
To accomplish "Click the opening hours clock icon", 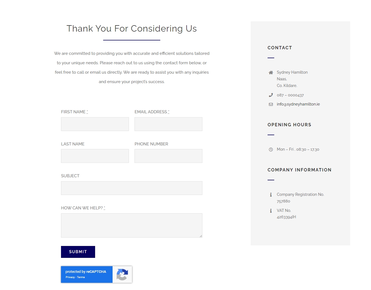I will coord(271,150).
